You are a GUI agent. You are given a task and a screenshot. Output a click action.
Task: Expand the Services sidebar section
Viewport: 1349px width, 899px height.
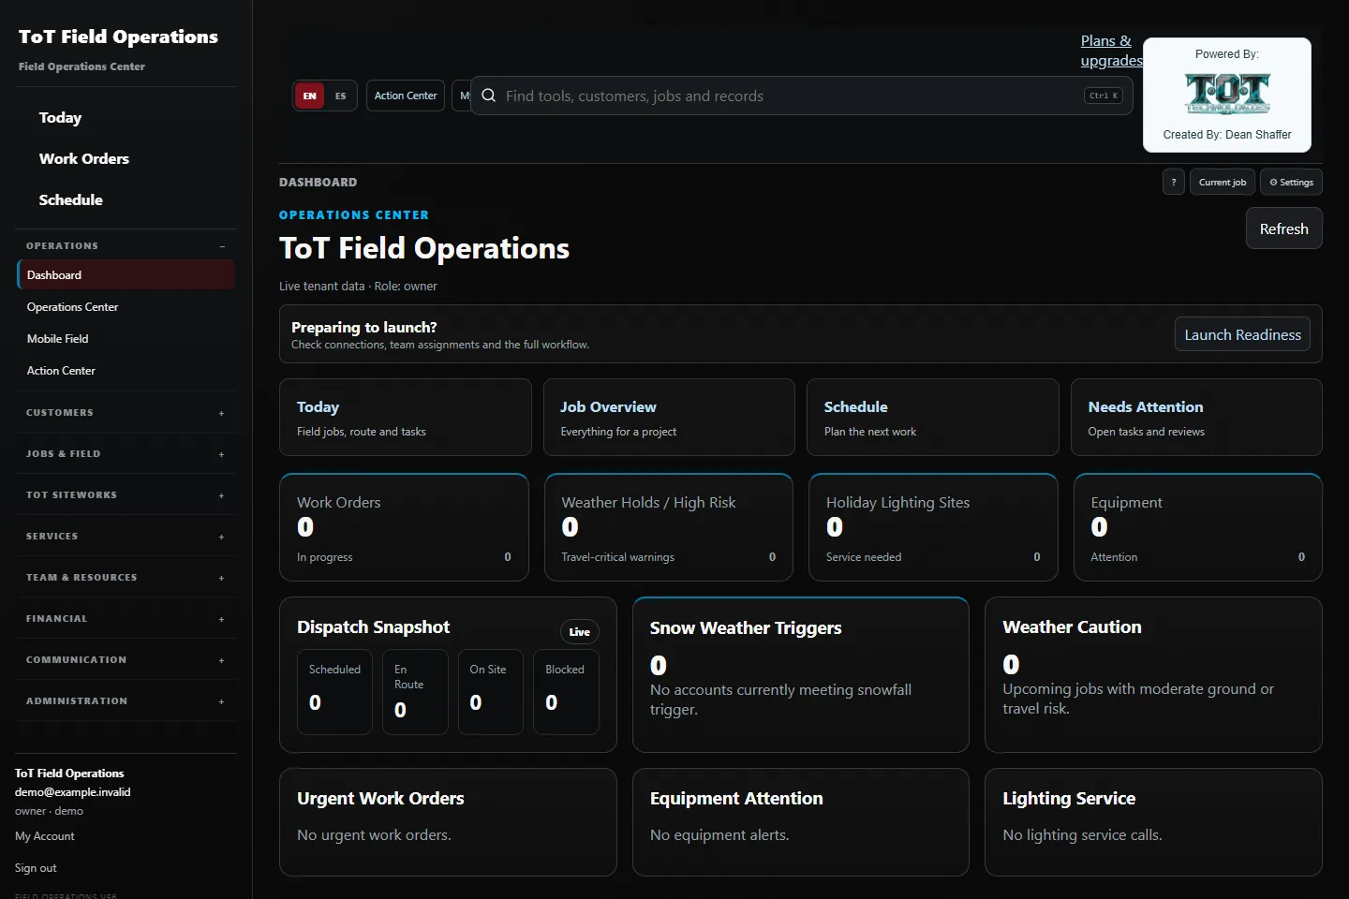[x=126, y=537]
